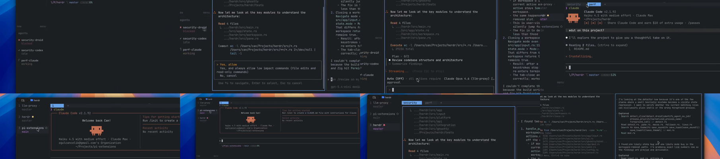Click the "/passes" command link
The image size is (720, 159).
(694, 23)
